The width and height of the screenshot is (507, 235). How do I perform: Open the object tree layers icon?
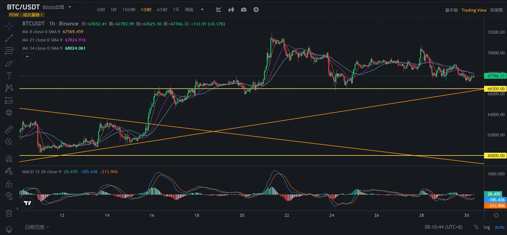[x=9, y=230]
